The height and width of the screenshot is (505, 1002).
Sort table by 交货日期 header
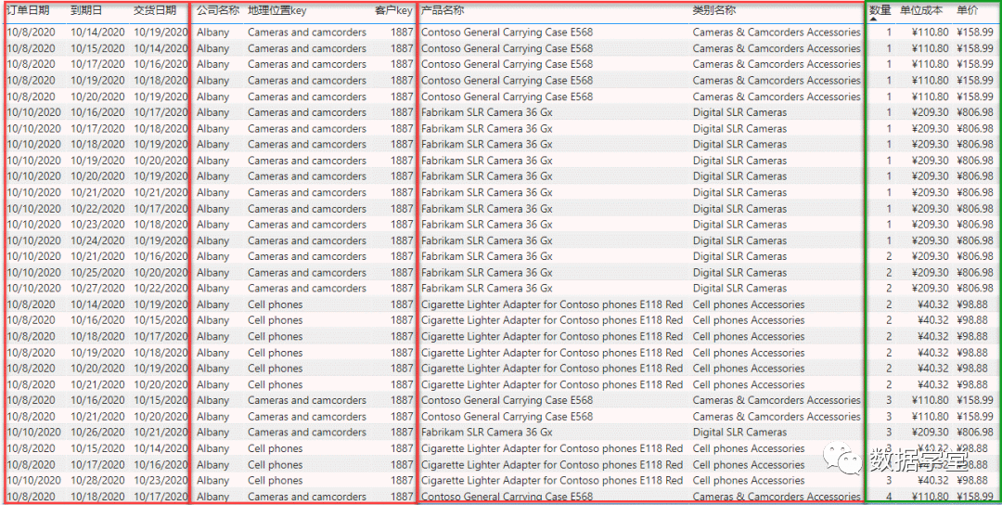click(155, 11)
